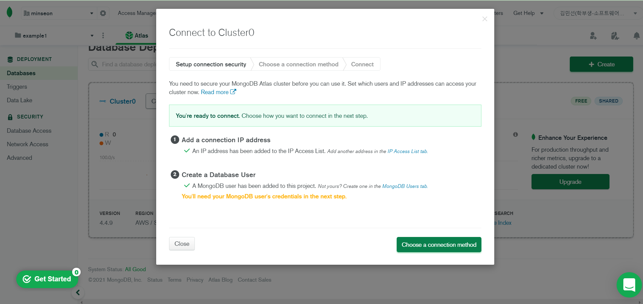Click the Upgrade button
The image size is (643, 304).
coord(570,182)
